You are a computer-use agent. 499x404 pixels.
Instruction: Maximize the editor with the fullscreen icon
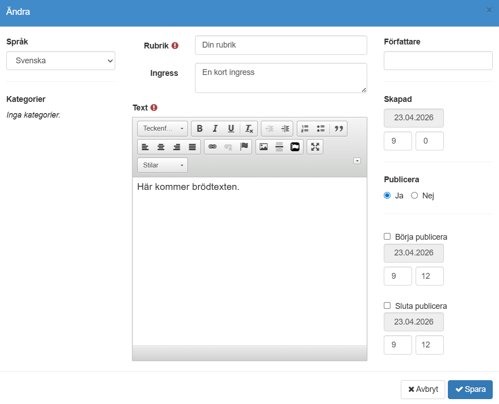pyautogui.click(x=315, y=147)
